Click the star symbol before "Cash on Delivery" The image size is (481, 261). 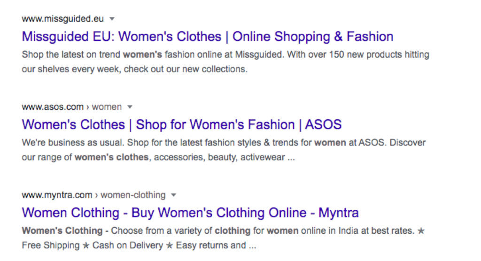(x=86, y=245)
